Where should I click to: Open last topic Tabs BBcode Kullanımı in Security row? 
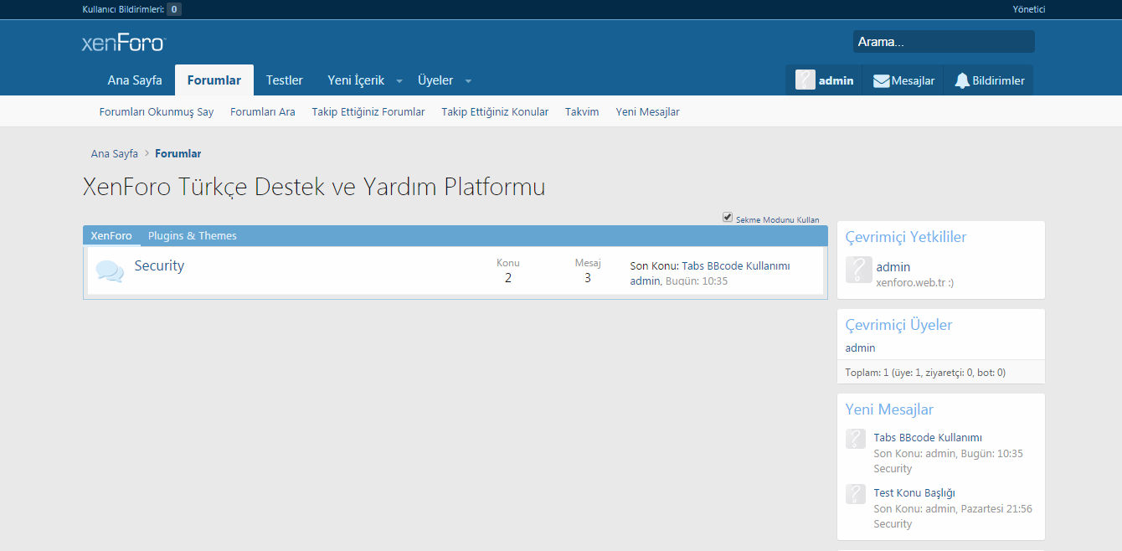[736, 265]
